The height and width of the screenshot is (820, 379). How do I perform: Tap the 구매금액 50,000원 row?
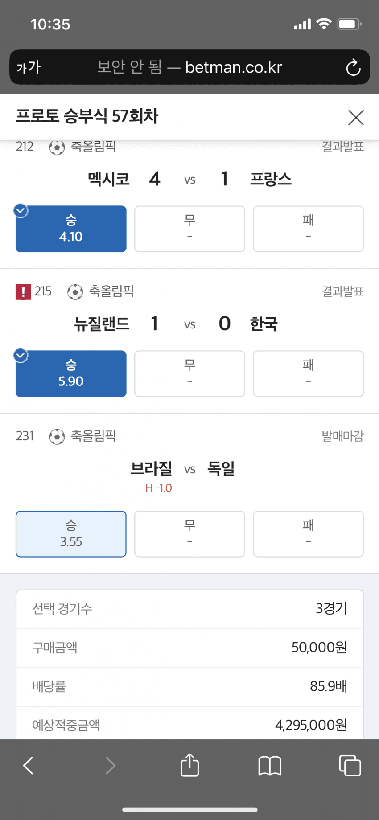[189, 648]
